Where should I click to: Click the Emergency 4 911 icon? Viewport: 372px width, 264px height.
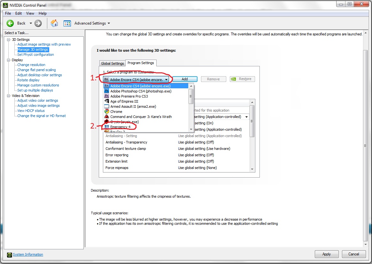click(106, 127)
